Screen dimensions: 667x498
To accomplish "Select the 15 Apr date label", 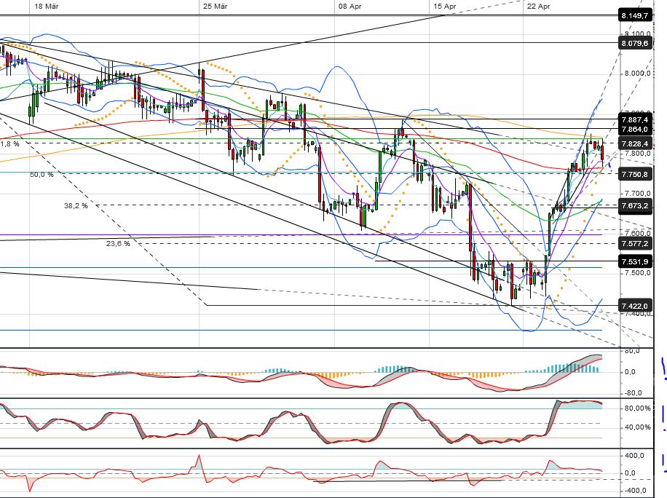I will (444, 6).
